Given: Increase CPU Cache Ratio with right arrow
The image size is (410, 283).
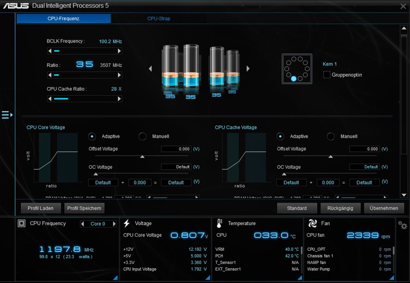Looking at the screenshot, I should (x=119, y=99).
